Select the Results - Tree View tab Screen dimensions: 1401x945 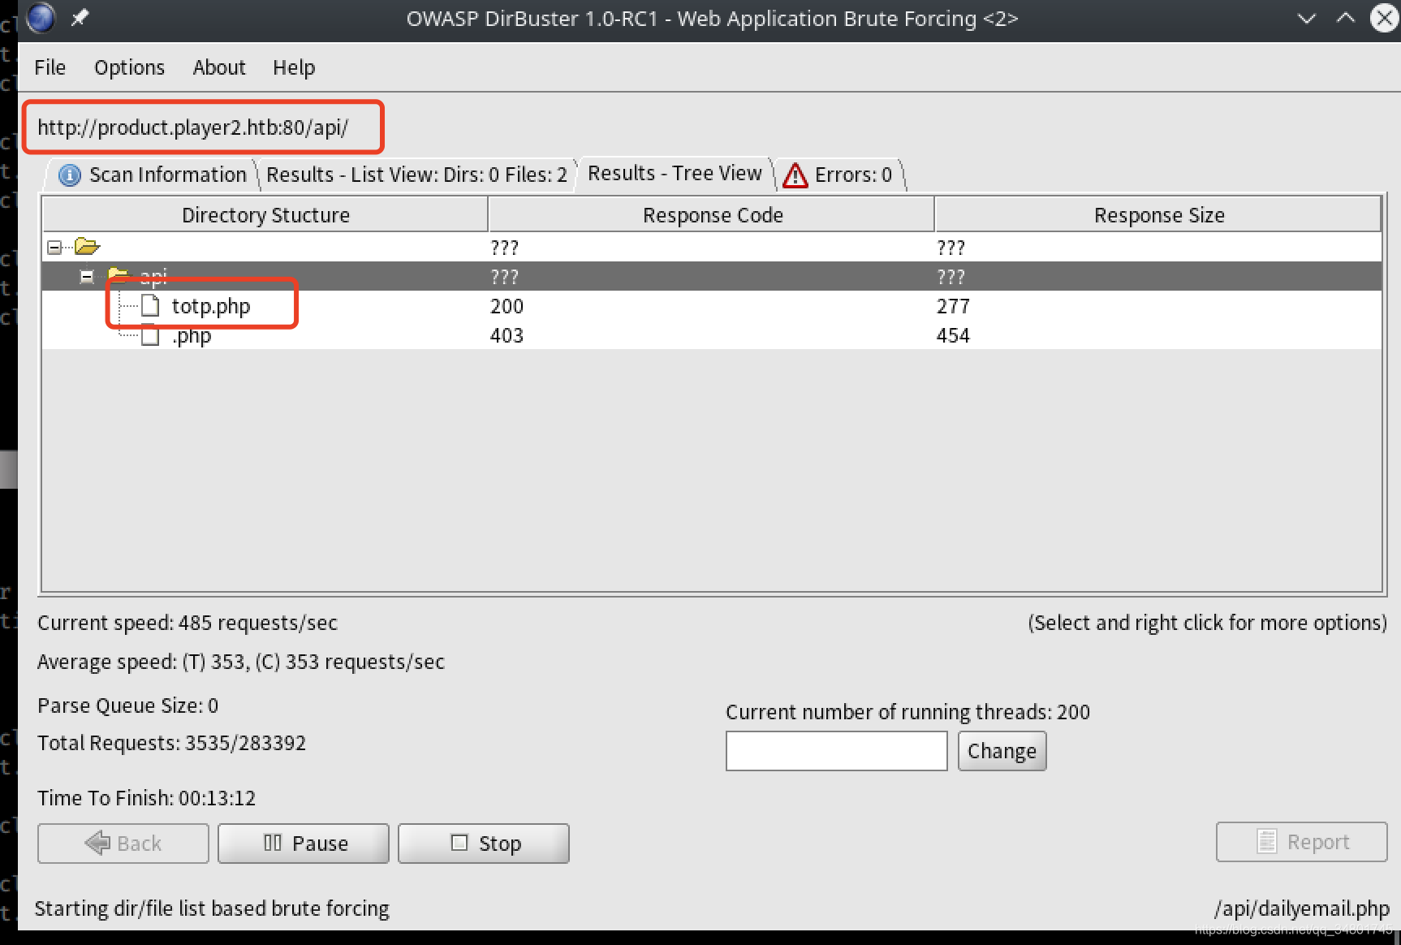675,173
